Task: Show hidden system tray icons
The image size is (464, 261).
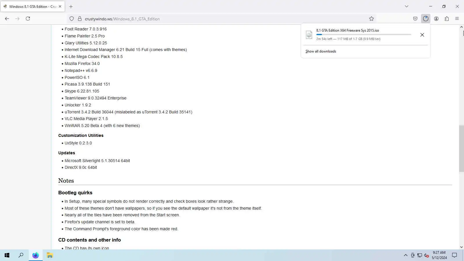Action: pyautogui.click(x=405, y=255)
